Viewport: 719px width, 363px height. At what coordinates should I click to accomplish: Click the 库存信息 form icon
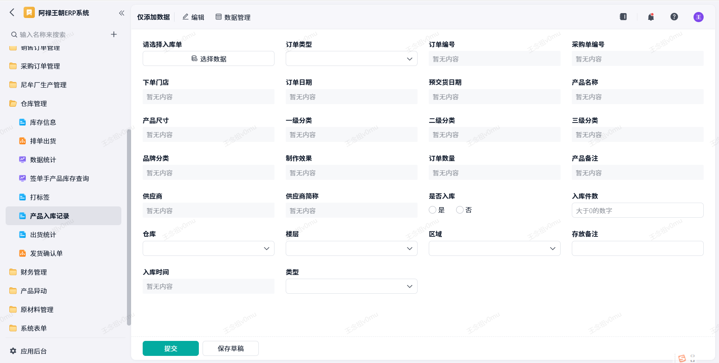(x=22, y=122)
